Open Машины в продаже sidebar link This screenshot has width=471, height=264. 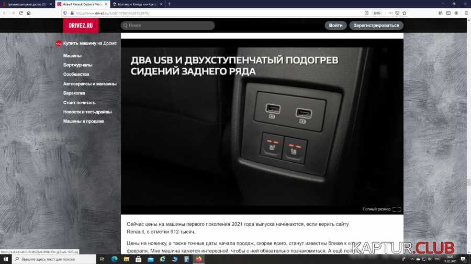84,121
